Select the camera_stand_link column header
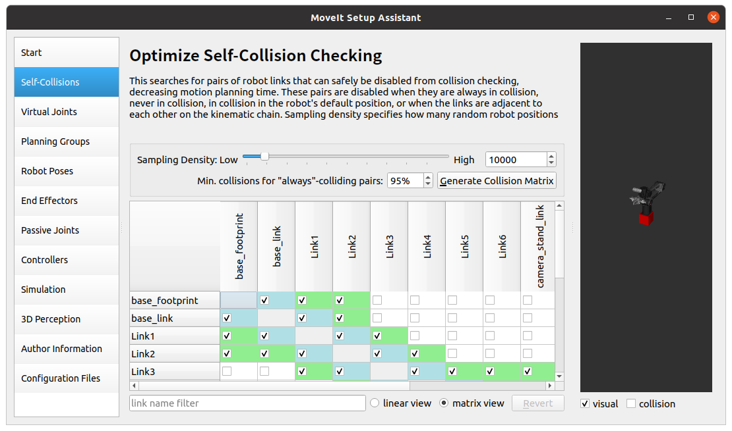This screenshot has height=431, width=732. coord(538,247)
